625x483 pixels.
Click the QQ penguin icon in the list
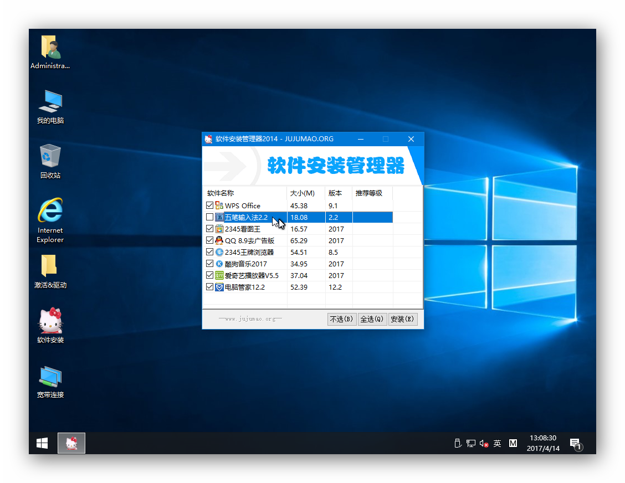pos(219,240)
